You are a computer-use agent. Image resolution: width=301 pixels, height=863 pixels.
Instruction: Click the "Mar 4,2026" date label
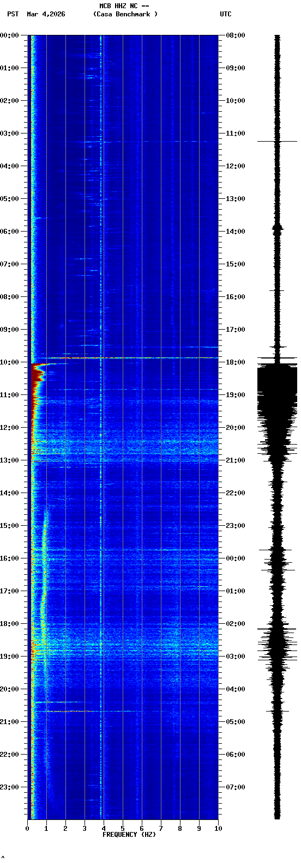[46, 14]
